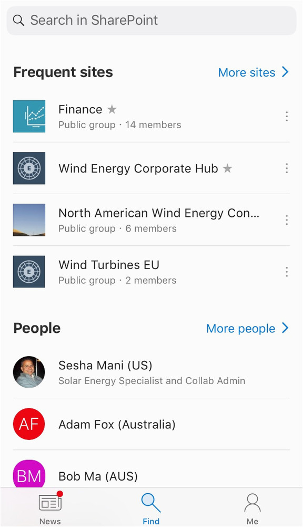Viewport: 303px width, 527px height.
Task: Open Bob Ma's BM avatar
Action: tap(29, 474)
